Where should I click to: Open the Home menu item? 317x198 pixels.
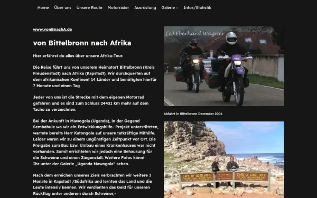tap(43, 8)
